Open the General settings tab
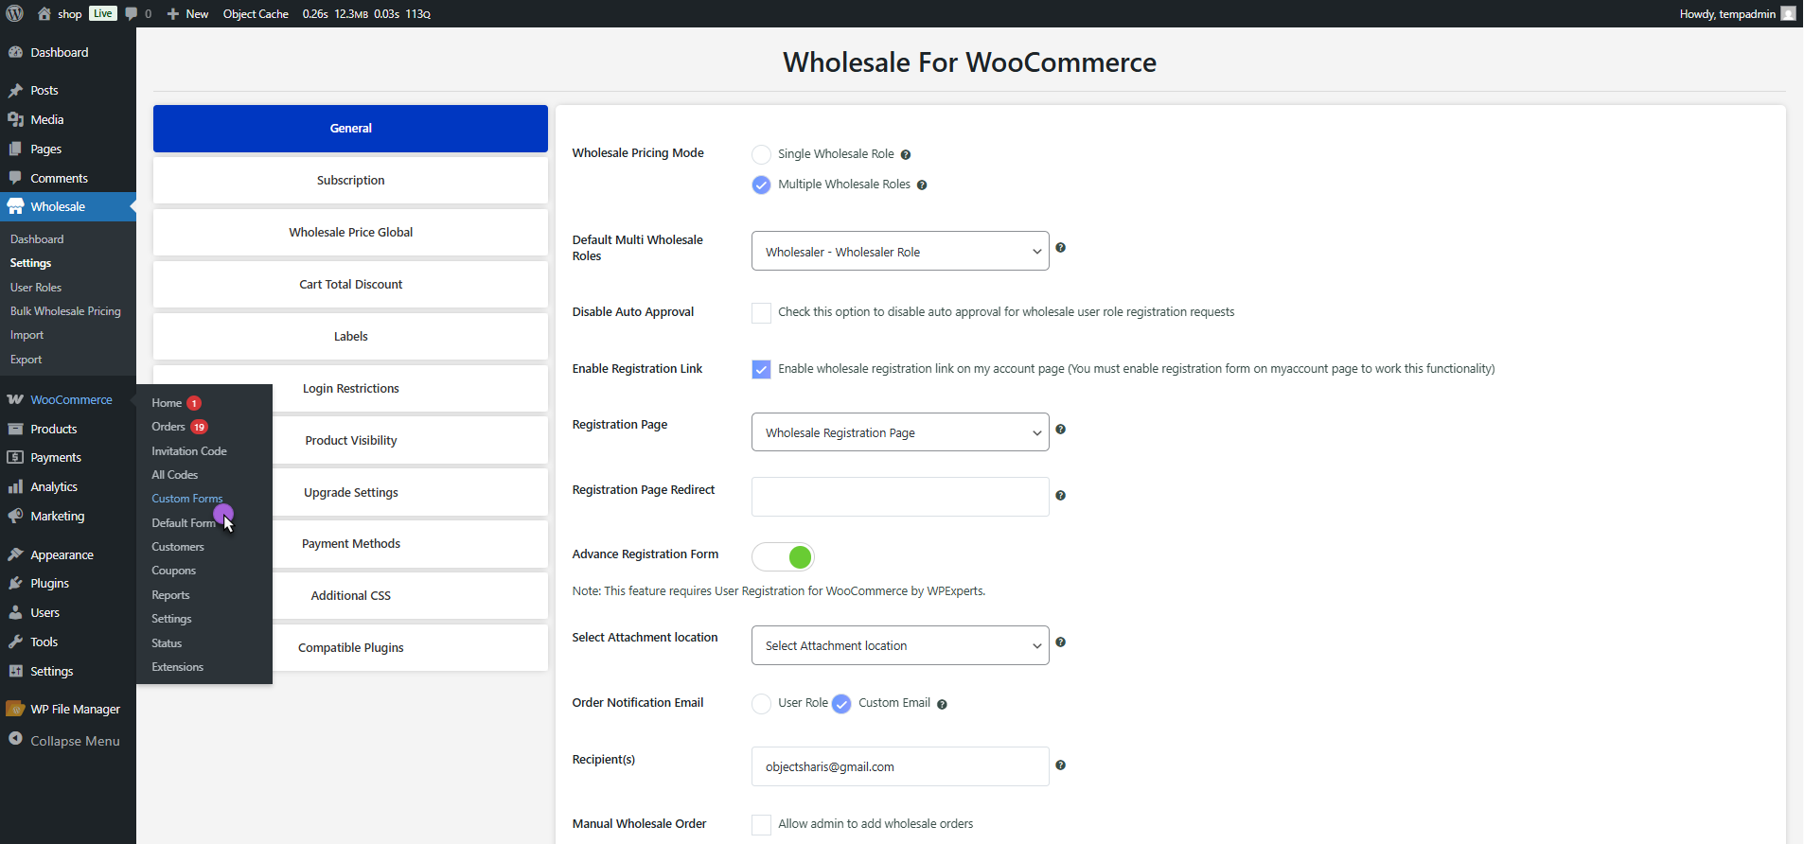Screen dimensions: 1804x844 pos(350,129)
